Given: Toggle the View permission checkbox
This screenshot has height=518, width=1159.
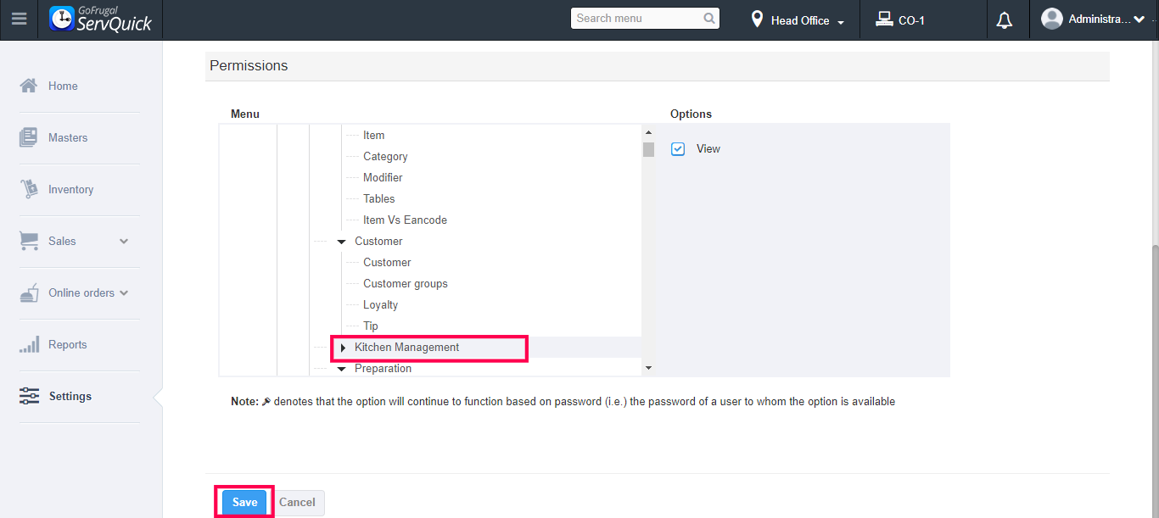Looking at the screenshot, I should click(x=678, y=149).
